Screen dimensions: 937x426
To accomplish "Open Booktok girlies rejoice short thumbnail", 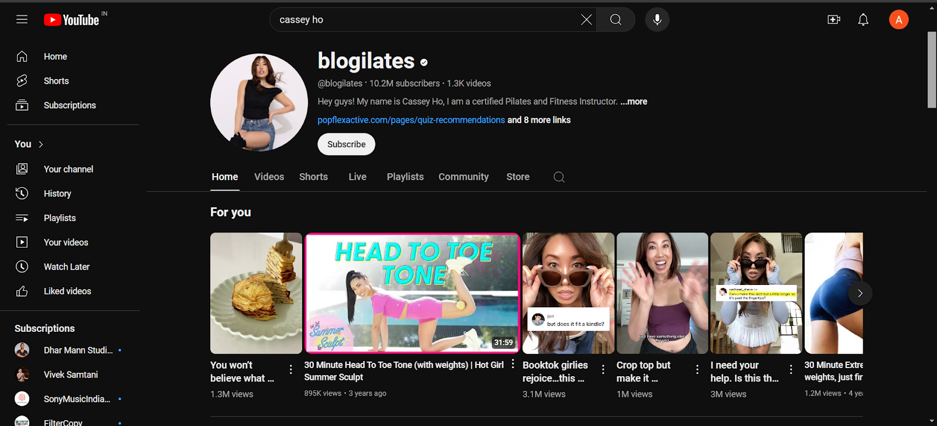I will click(568, 293).
